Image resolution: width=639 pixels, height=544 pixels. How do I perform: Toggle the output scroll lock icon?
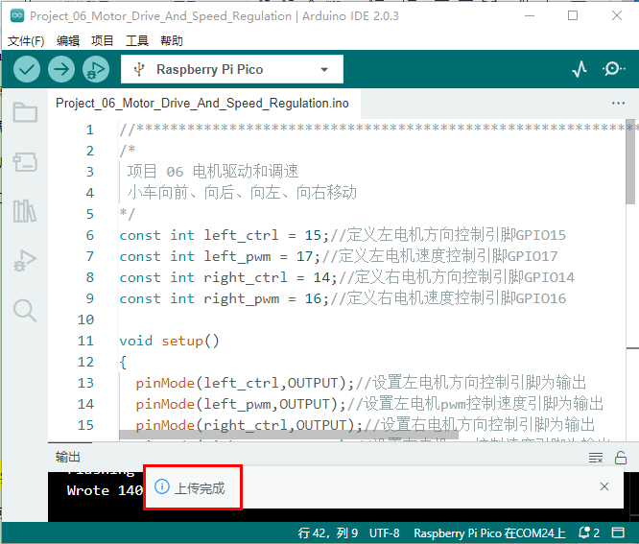coord(621,458)
